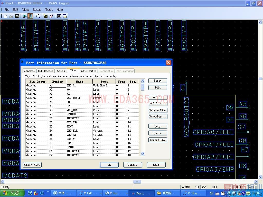Screen dimensions: 263x197
Task: Click the Open folder toolbar icon
Action: [11, 16]
